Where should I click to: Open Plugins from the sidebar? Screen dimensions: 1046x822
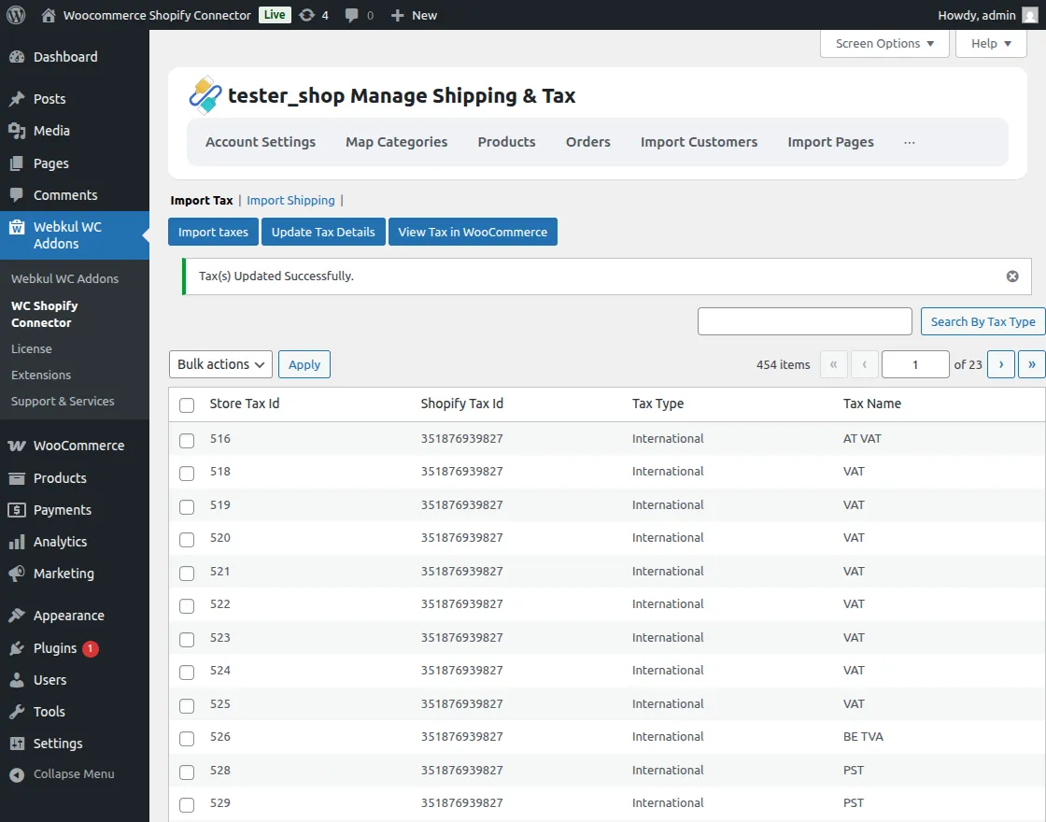click(55, 648)
